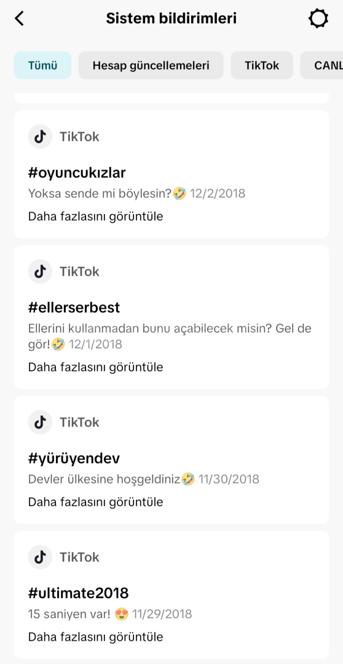Open the #ellerserbest hashtag title
Viewport: 343px width, 664px height.
[74, 307]
